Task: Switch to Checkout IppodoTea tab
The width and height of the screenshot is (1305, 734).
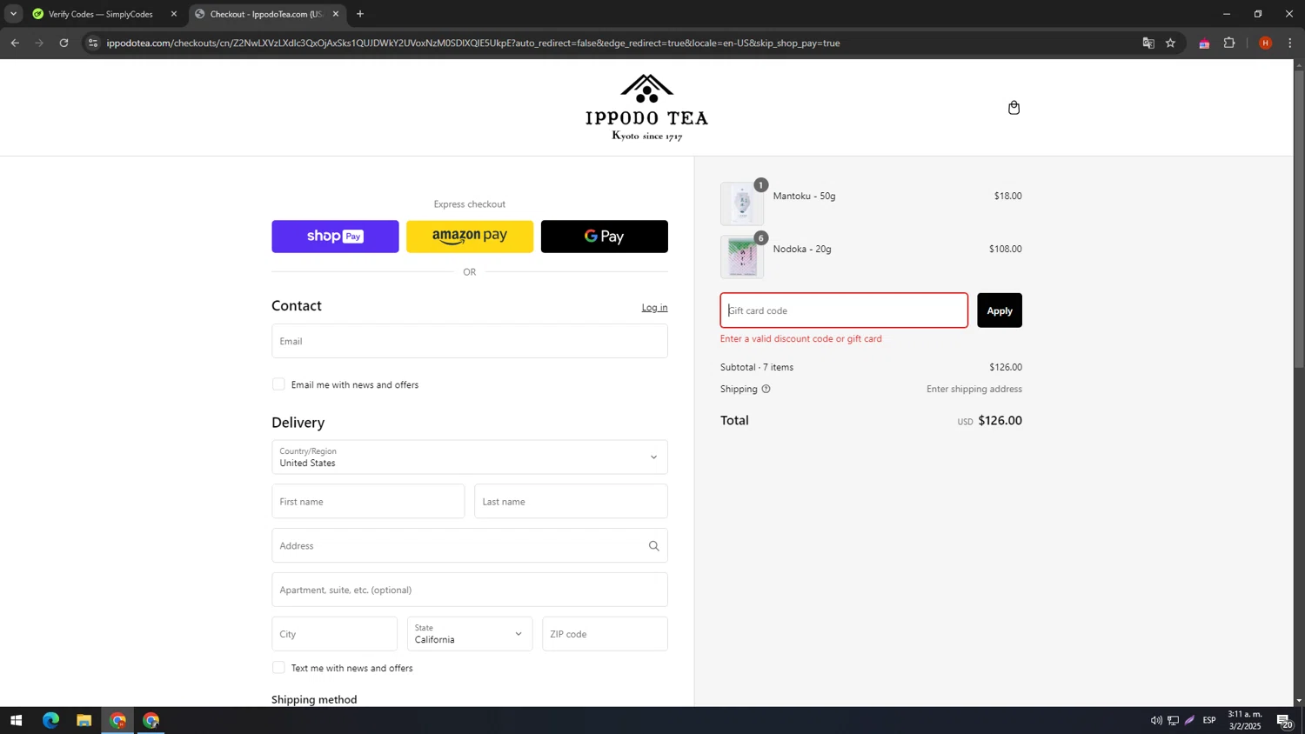Action: [266, 14]
